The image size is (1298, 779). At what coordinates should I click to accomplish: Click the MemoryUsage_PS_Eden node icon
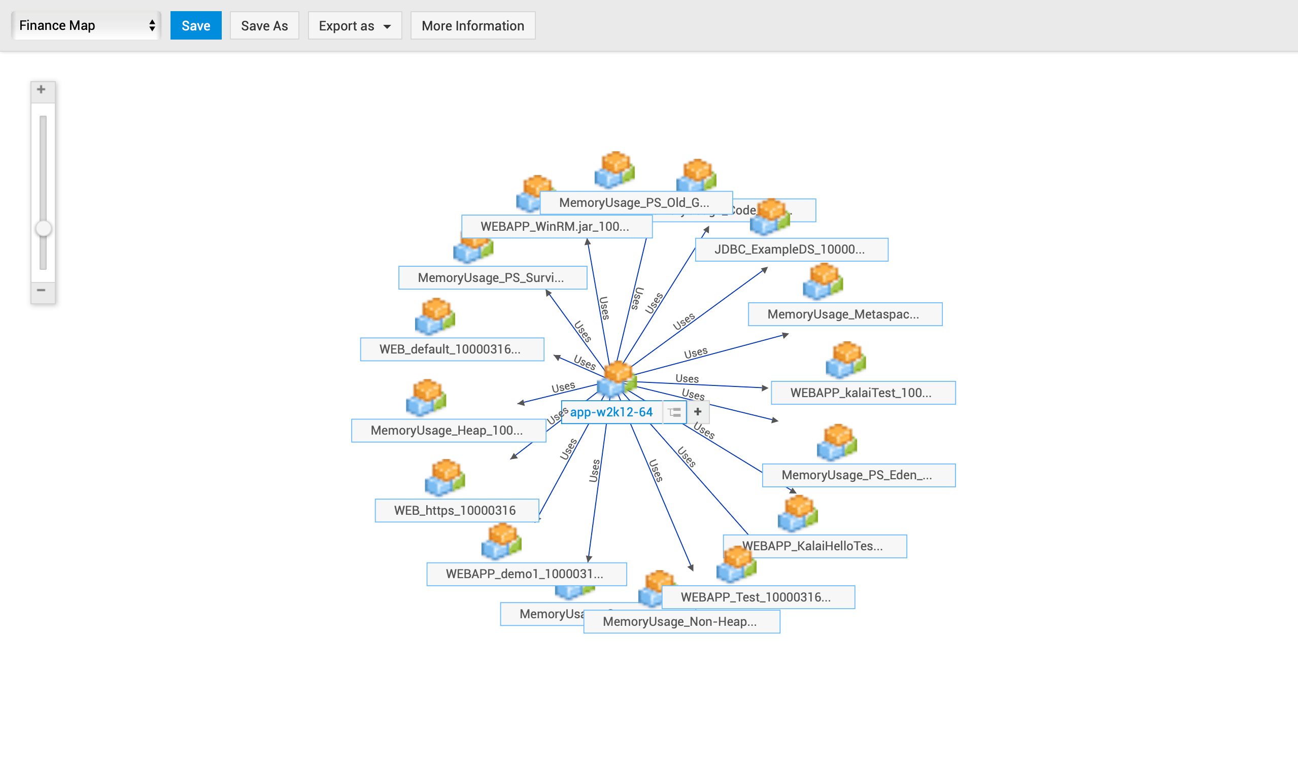coord(837,443)
